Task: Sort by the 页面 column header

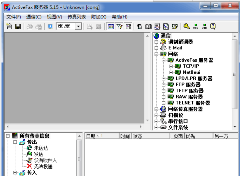Action: (x=177, y=136)
